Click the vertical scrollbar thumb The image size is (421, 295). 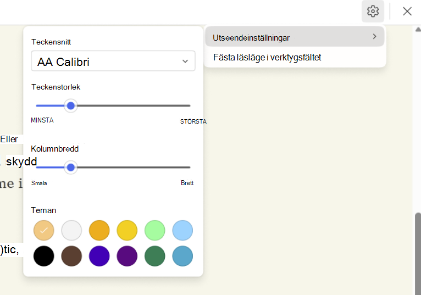[418, 254]
